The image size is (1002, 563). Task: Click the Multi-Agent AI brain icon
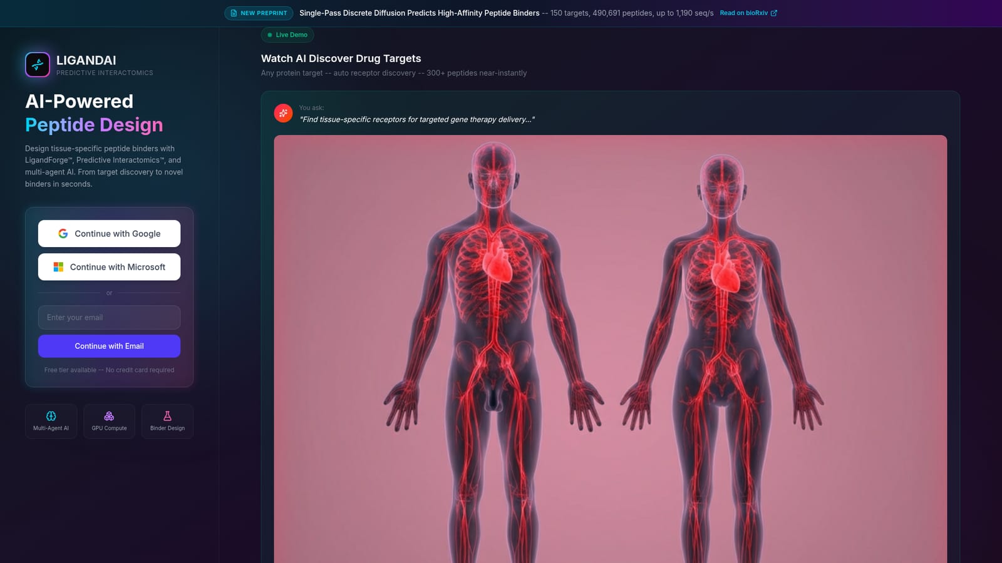pyautogui.click(x=51, y=416)
